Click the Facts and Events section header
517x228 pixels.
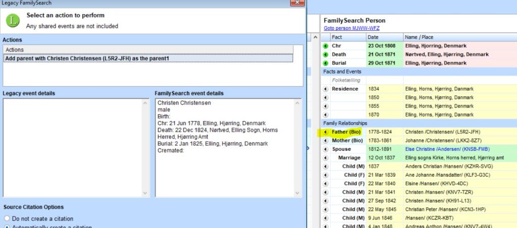click(x=342, y=72)
